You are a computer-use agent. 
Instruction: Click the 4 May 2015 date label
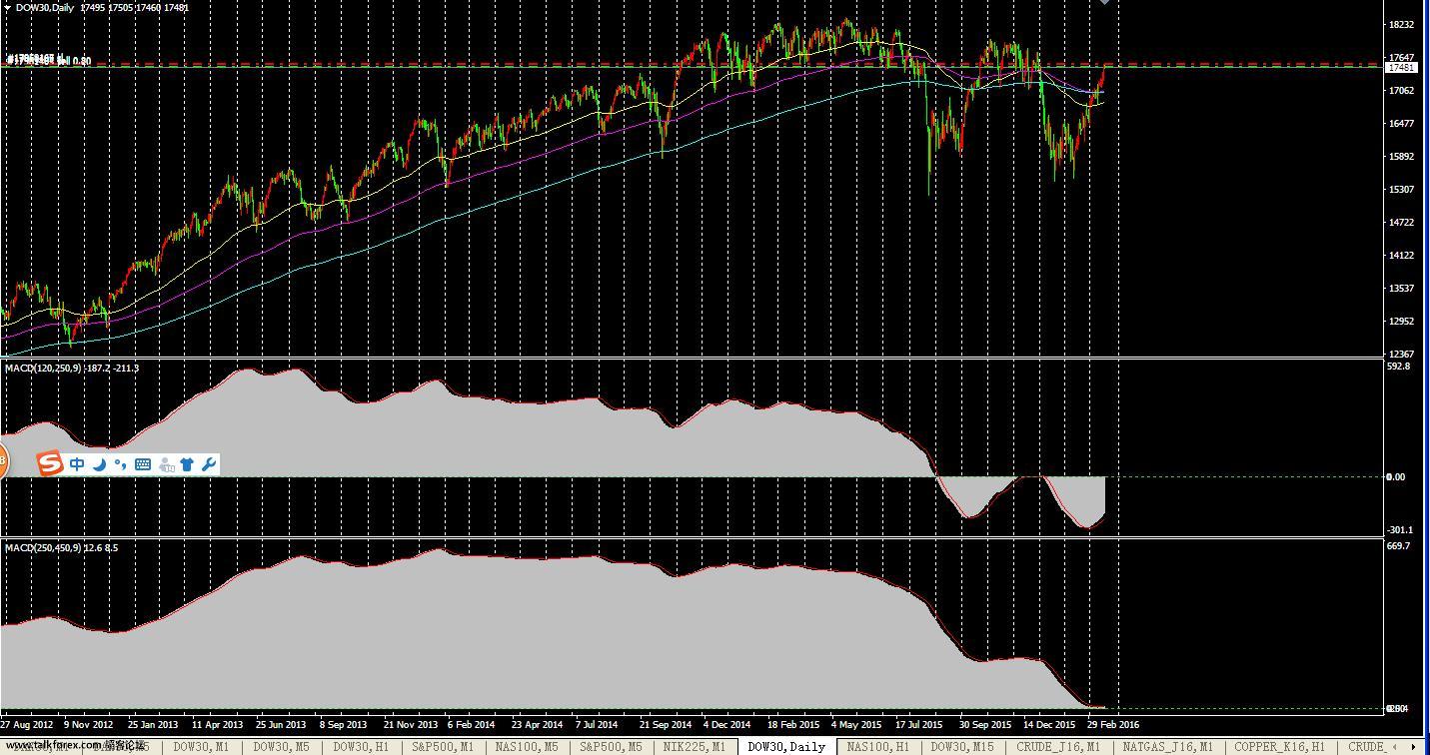856,725
